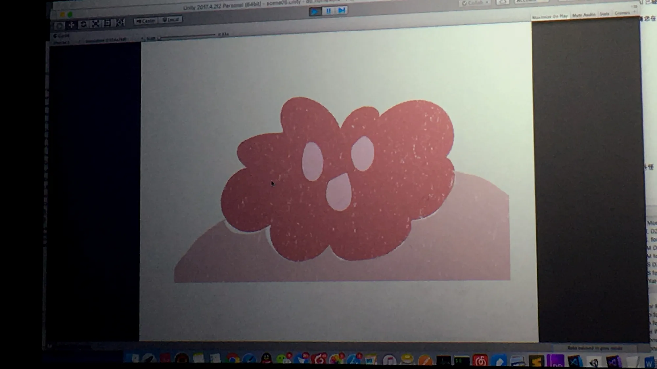Select the Hand tool in Unity toolbar

tap(59, 26)
